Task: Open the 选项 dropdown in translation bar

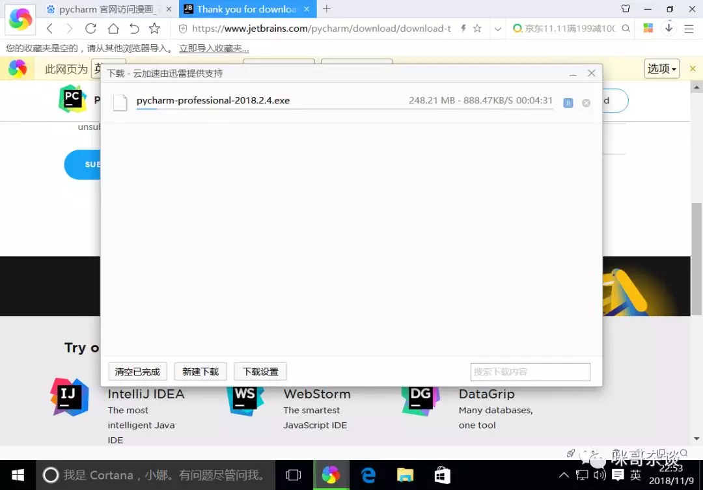Action: (x=661, y=68)
